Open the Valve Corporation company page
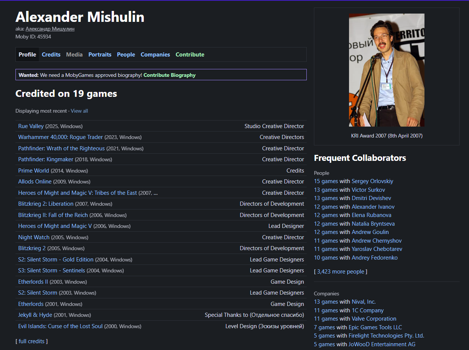The height and width of the screenshot is (350, 469). (374, 319)
